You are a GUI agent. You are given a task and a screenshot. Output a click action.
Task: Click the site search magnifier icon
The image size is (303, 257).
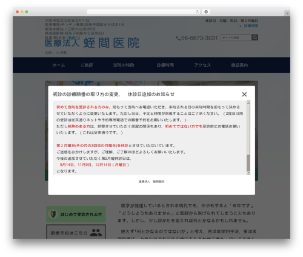255,38
